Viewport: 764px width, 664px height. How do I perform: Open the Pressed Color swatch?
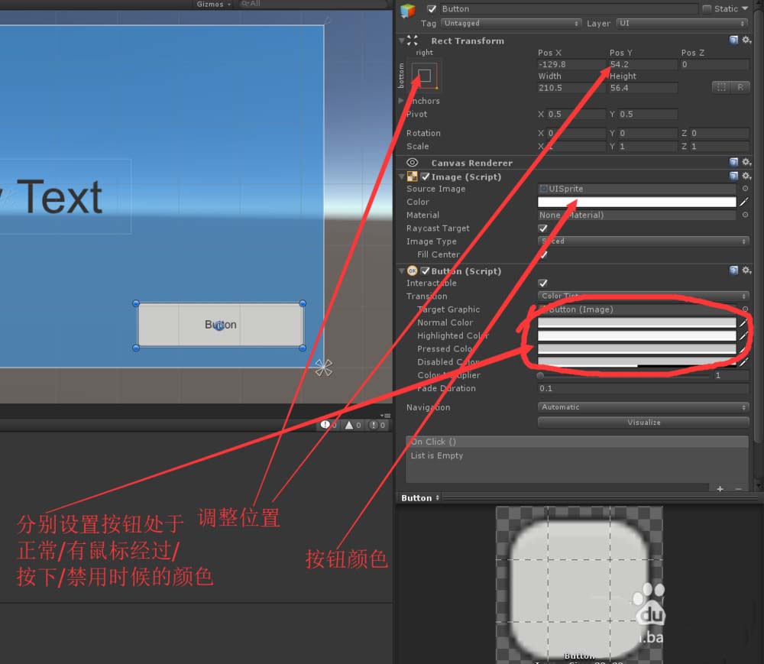tap(636, 348)
